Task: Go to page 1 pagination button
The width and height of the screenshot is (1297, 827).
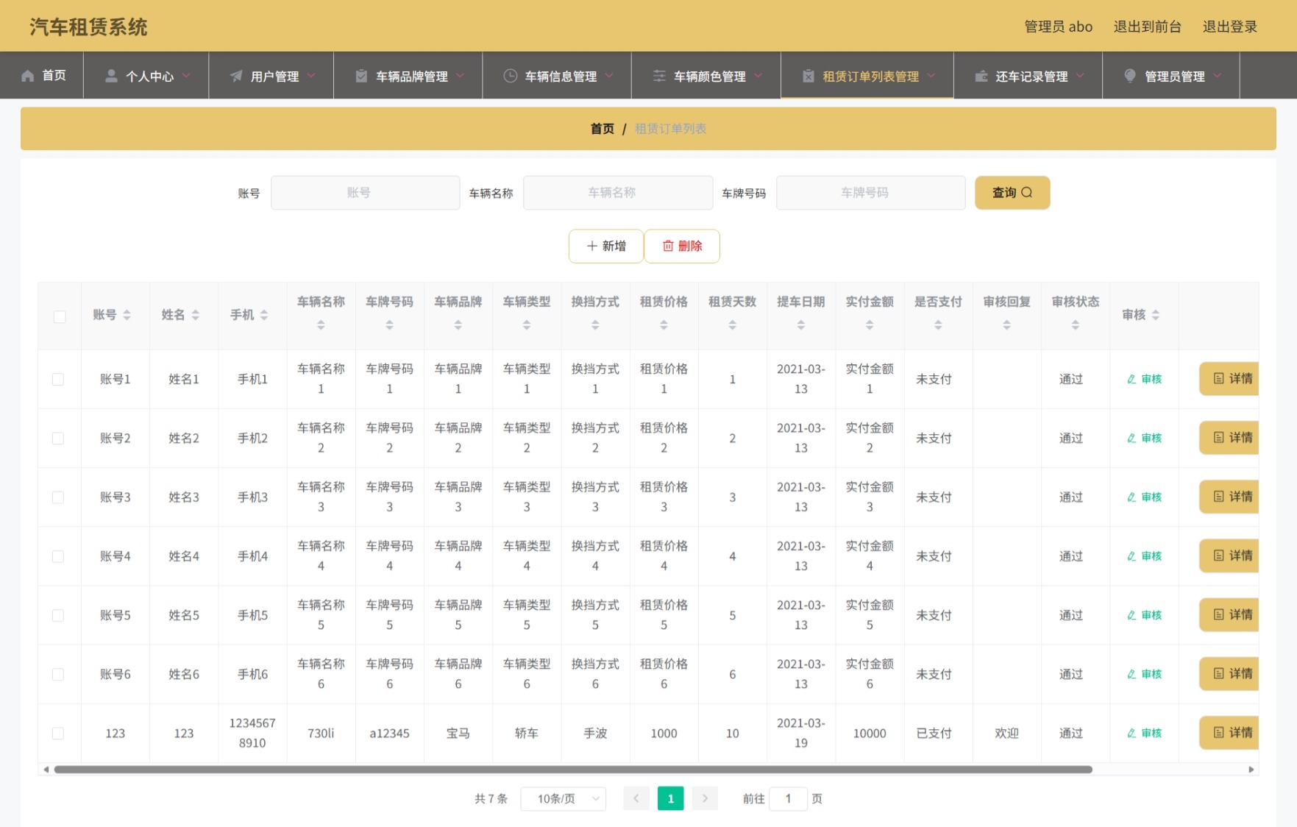Action: 670,798
